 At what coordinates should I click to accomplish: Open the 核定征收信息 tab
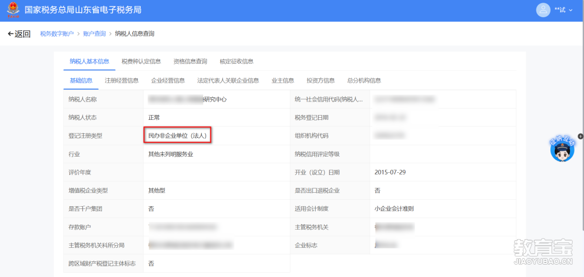236,62
